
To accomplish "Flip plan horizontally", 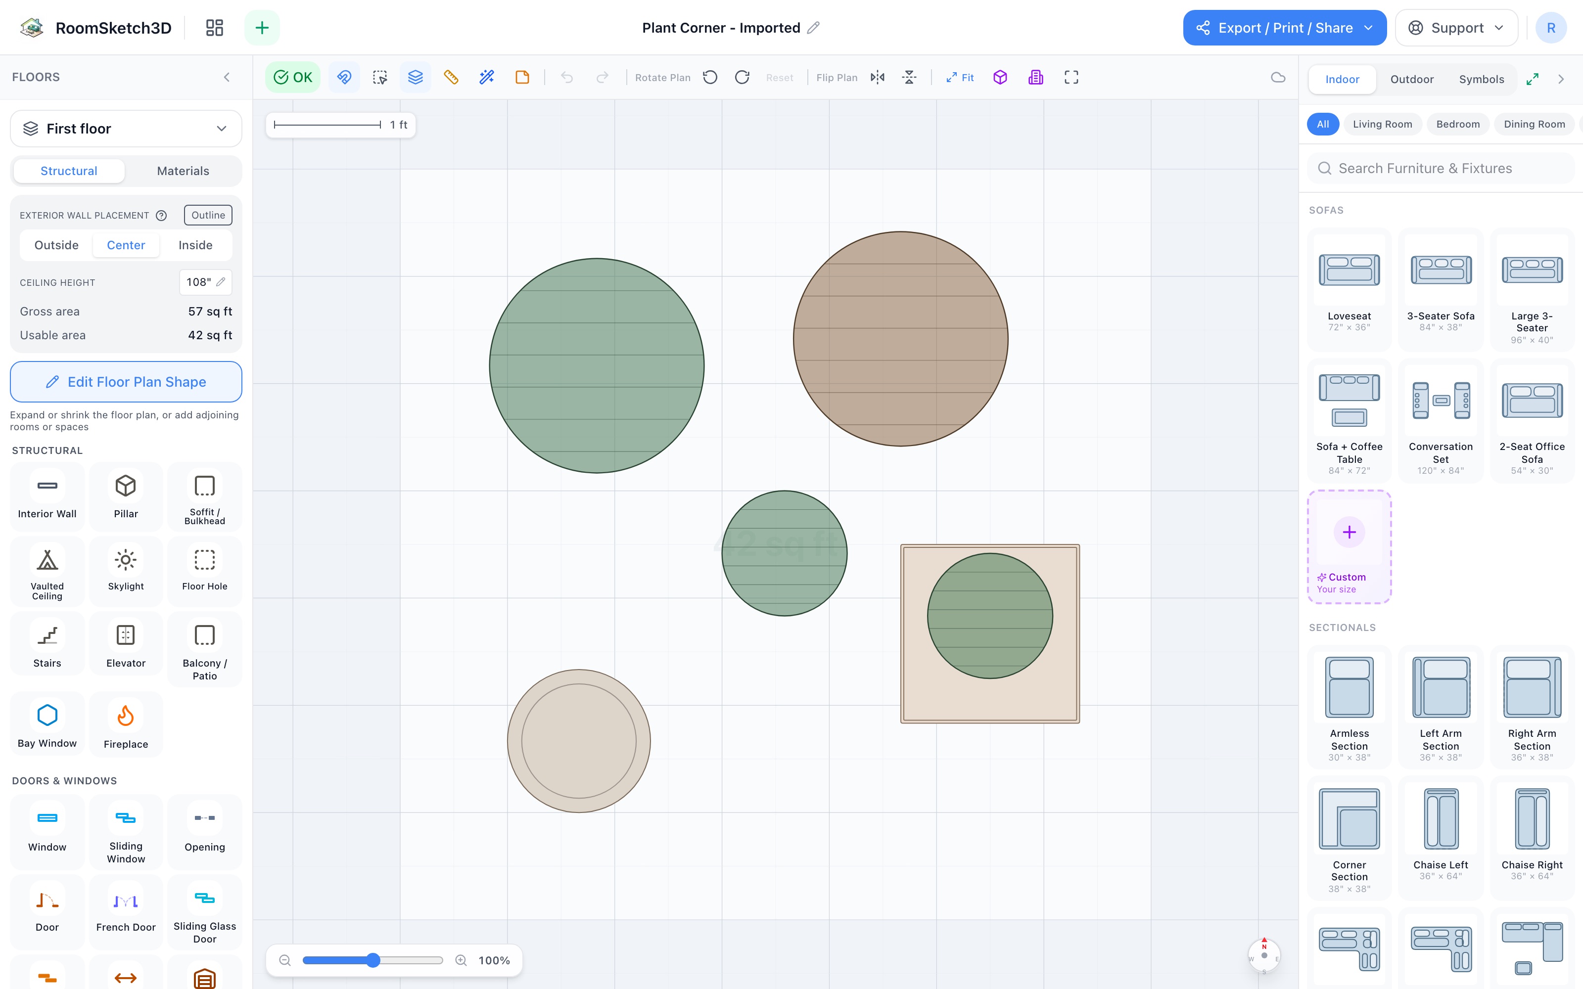I will tap(878, 77).
